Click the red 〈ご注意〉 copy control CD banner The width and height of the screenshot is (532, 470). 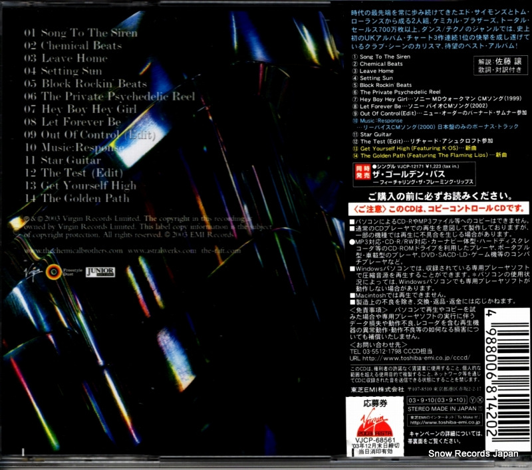pos(439,209)
